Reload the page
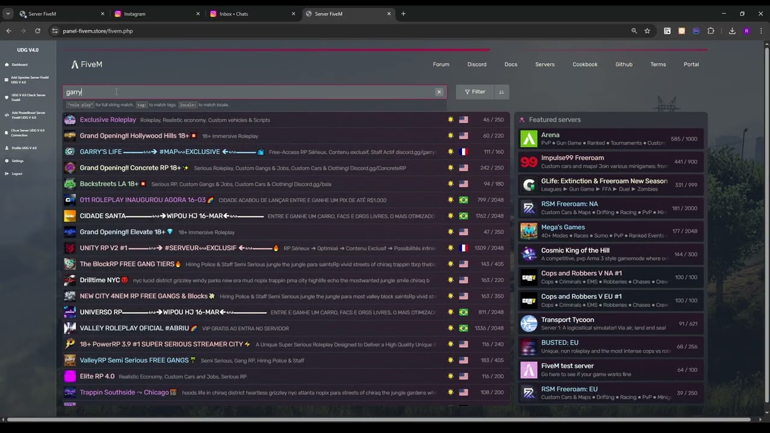Viewport: 770px width, 433px height. tap(37, 31)
